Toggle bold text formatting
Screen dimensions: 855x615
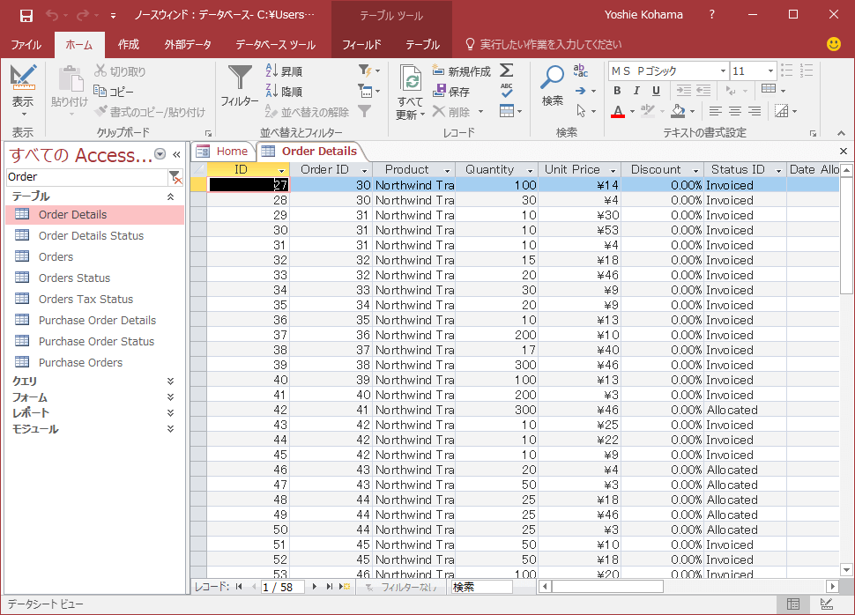(x=617, y=91)
